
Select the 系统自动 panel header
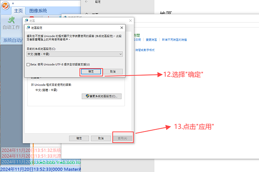point(13,40)
